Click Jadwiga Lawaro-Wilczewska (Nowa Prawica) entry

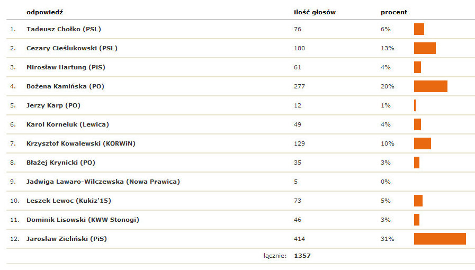coord(103,182)
